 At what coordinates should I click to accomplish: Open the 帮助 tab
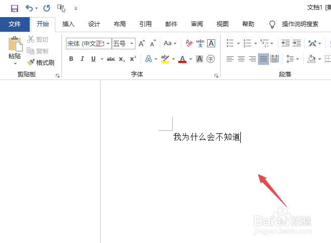coord(248,24)
